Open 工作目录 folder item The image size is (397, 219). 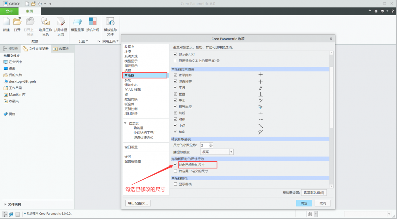13,88
